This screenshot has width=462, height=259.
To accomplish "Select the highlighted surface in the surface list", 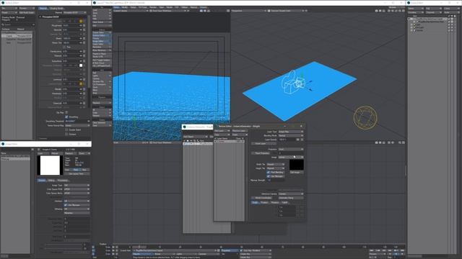I will click(x=17, y=36).
